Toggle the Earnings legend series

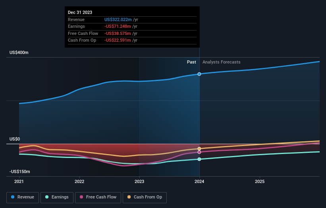tap(57, 197)
